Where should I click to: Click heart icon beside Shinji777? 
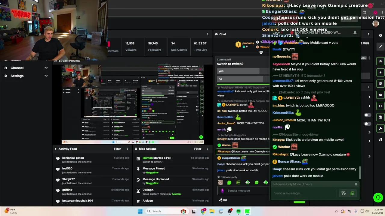coord(58,180)
